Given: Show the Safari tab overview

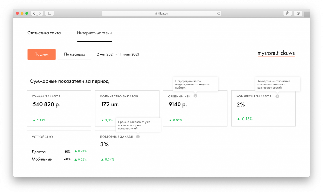Looking at the screenshot, I should click(297, 13).
